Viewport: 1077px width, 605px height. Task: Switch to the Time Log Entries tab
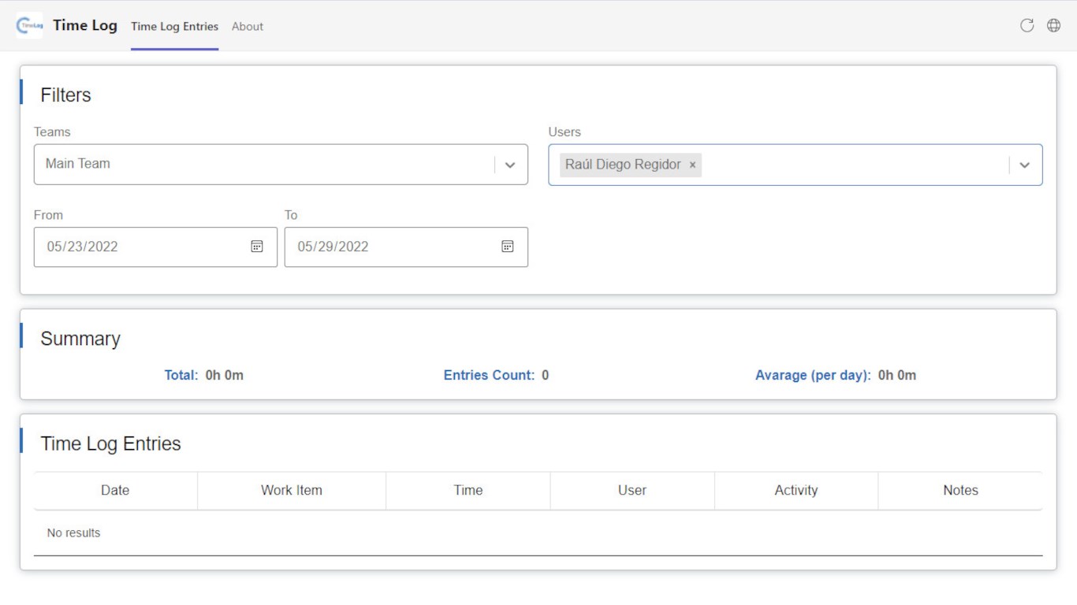174,26
